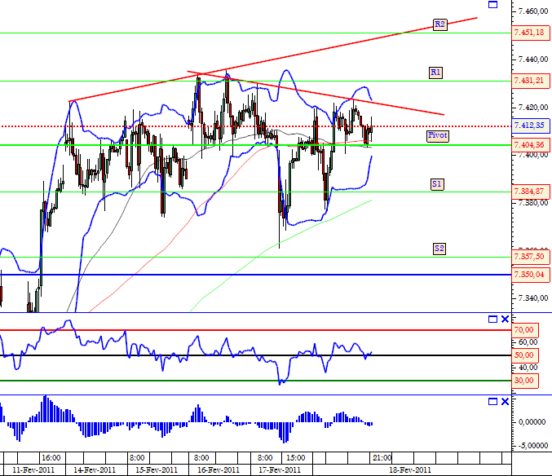Click the RSI 30,00 level tag
Viewport: 552px width, 476px height.
[x=525, y=381]
